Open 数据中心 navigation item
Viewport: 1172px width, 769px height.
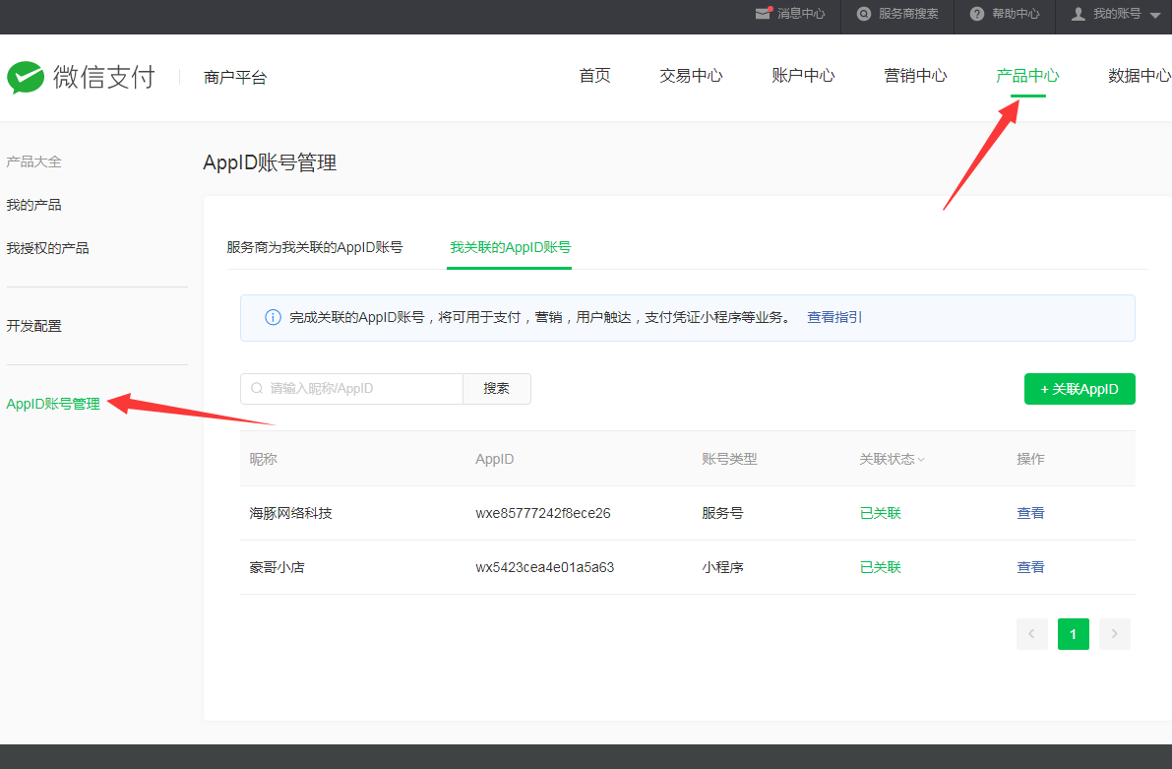pyautogui.click(x=1140, y=76)
